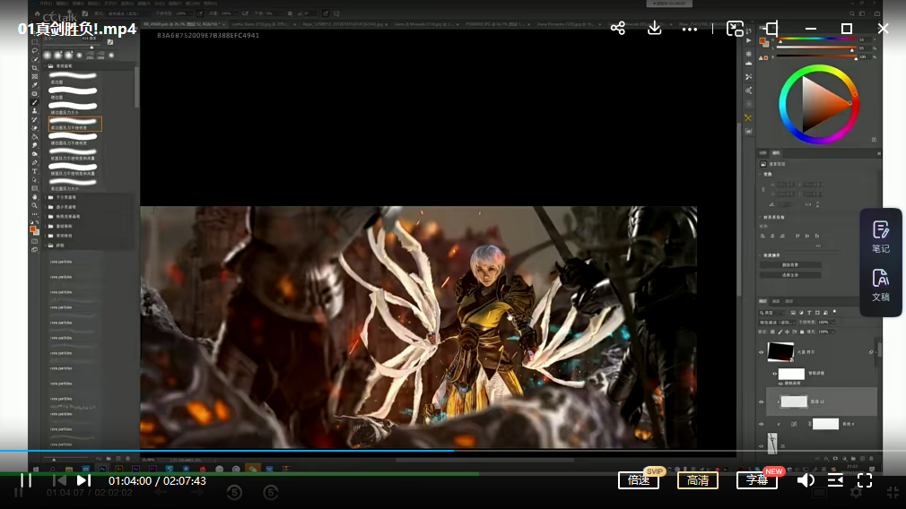Viewport: 906px width, 509px height.
Task: Click the foreground color swatch in toolbar
Action: [x=33, y=229]
